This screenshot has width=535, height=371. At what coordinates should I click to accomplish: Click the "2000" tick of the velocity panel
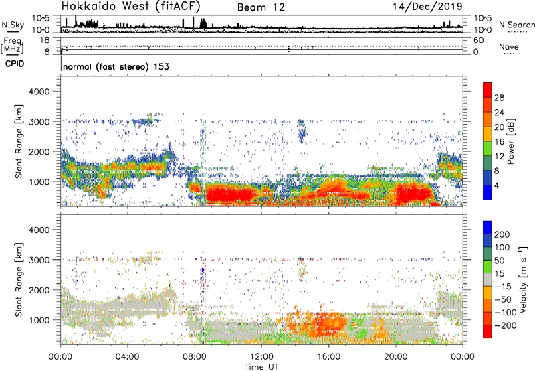pyautogui.click(x=39, y=290)
